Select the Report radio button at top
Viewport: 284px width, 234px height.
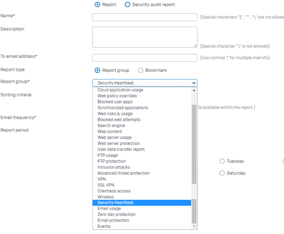pyautogui.click(x=97, y=4)
